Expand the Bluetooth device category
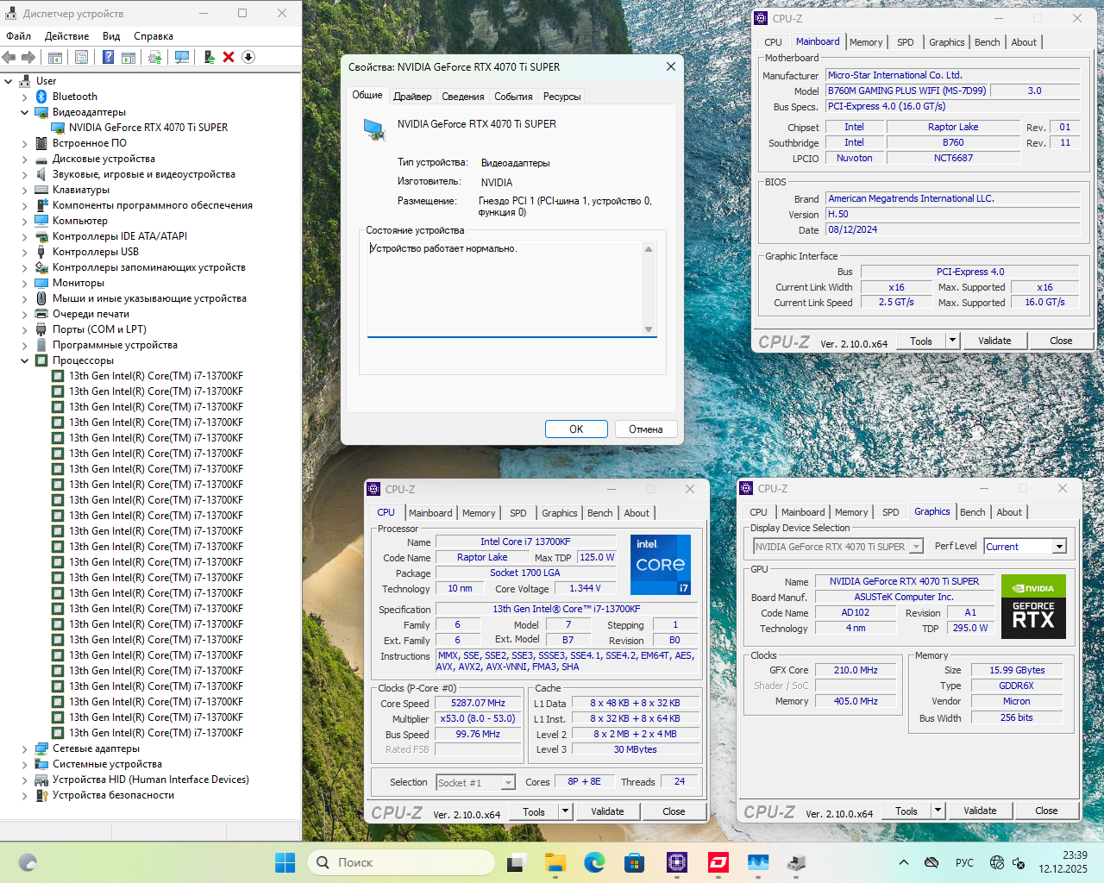The height and width of the screenshot is (883, 1104). click(x=24, y=97)
